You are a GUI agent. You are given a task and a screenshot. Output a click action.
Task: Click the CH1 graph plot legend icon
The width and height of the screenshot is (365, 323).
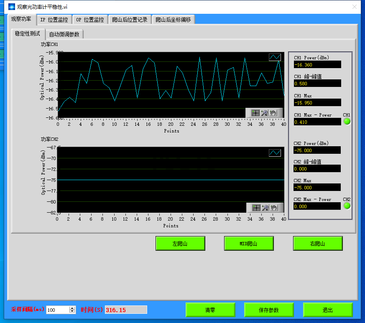(275, 57)
